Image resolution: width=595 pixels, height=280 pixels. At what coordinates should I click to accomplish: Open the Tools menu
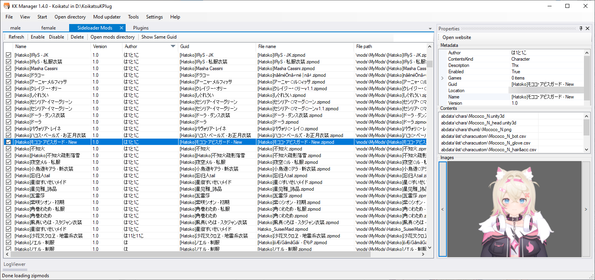tap(133, 17)
